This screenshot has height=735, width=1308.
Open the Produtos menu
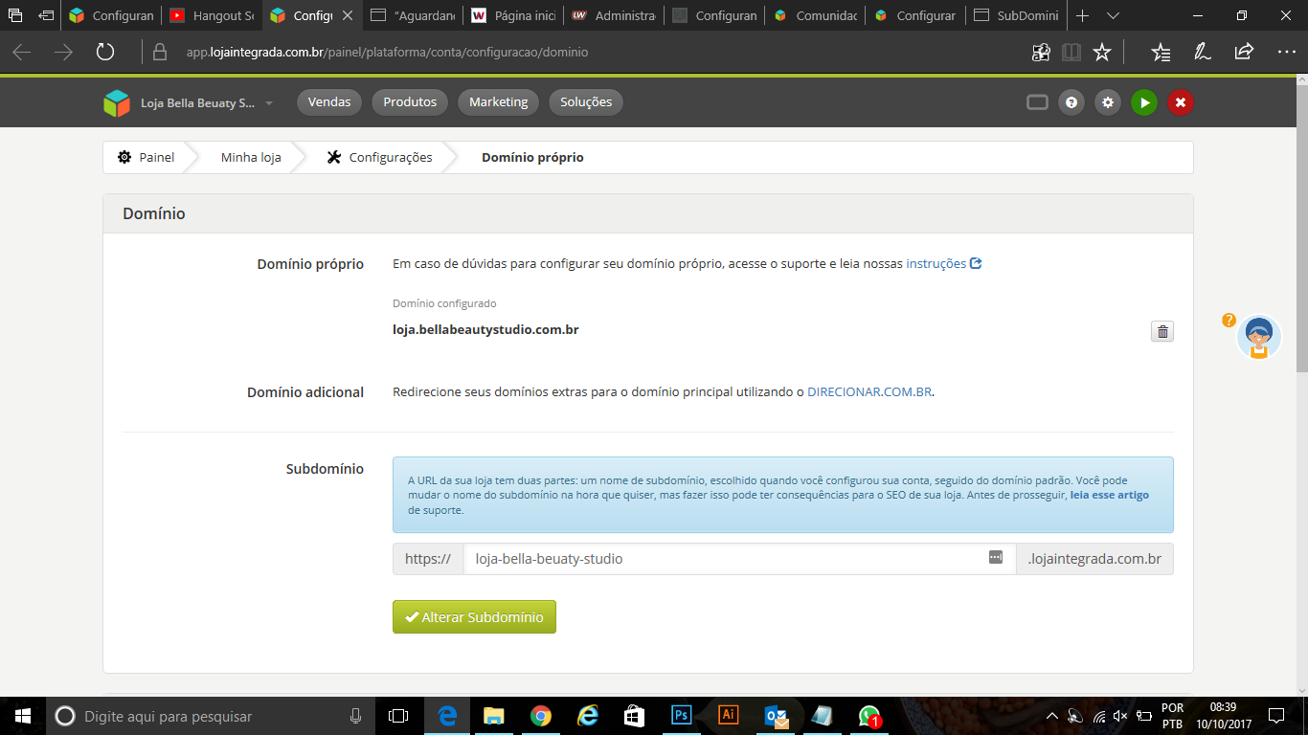pyautogui.click(x=410, y=102)
